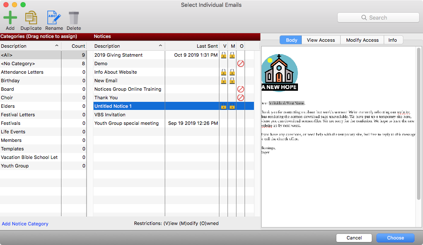Switch to the View Access tab
Viewport: 423px width, 245px height.
tap(321, 40)
